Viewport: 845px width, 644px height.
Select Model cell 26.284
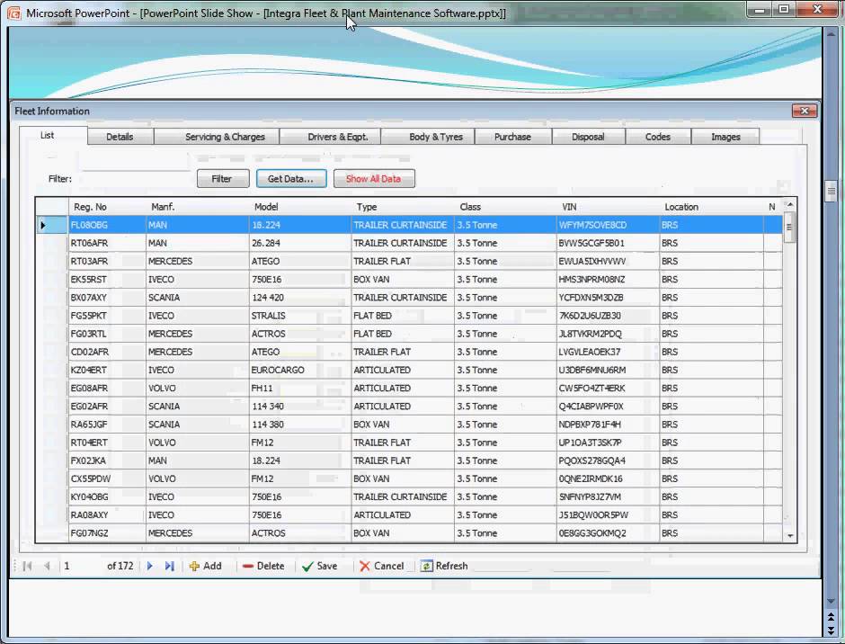(299, 243)
